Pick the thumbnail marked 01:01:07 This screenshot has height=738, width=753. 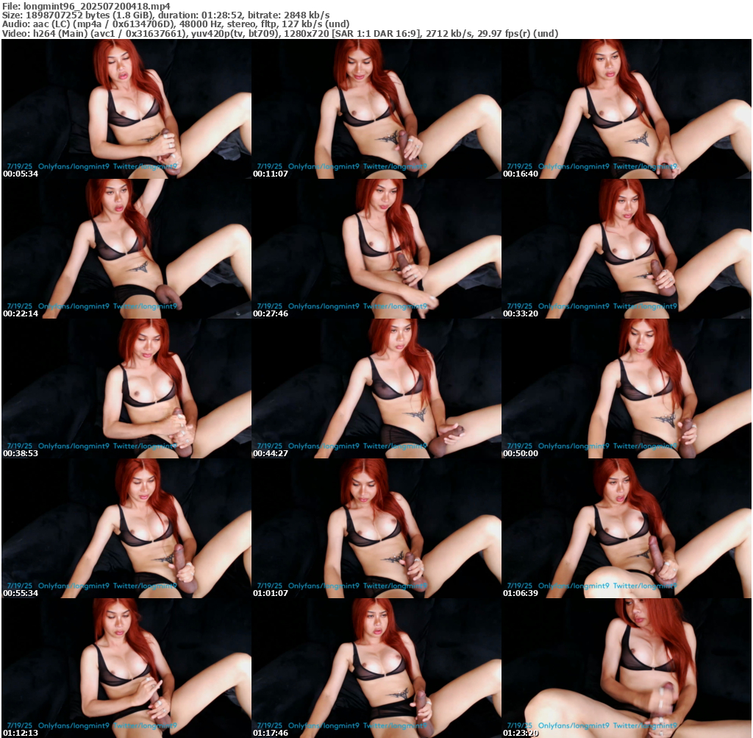[x=376, y=528]
